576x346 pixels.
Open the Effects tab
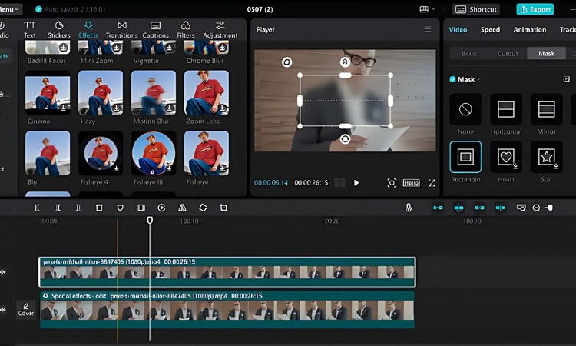point(88,30)
